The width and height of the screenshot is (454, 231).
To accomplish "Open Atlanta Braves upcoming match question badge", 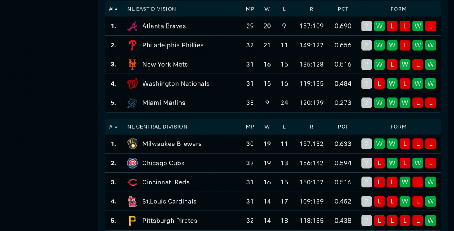I will [366, 26].
